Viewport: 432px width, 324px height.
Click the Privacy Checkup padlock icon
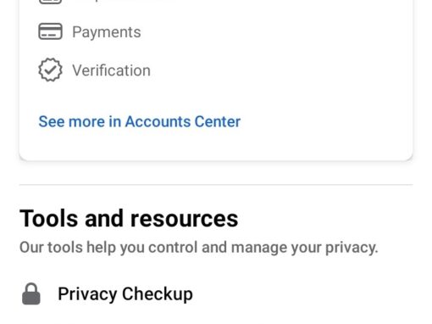pyautogui.click(x=31, y=294)
